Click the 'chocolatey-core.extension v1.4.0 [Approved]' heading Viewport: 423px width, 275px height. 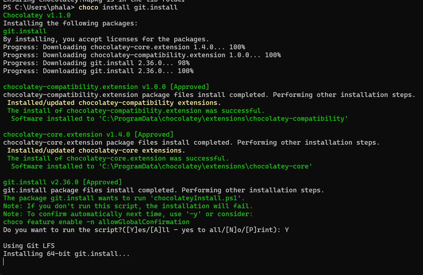click(x=88, y=134)
